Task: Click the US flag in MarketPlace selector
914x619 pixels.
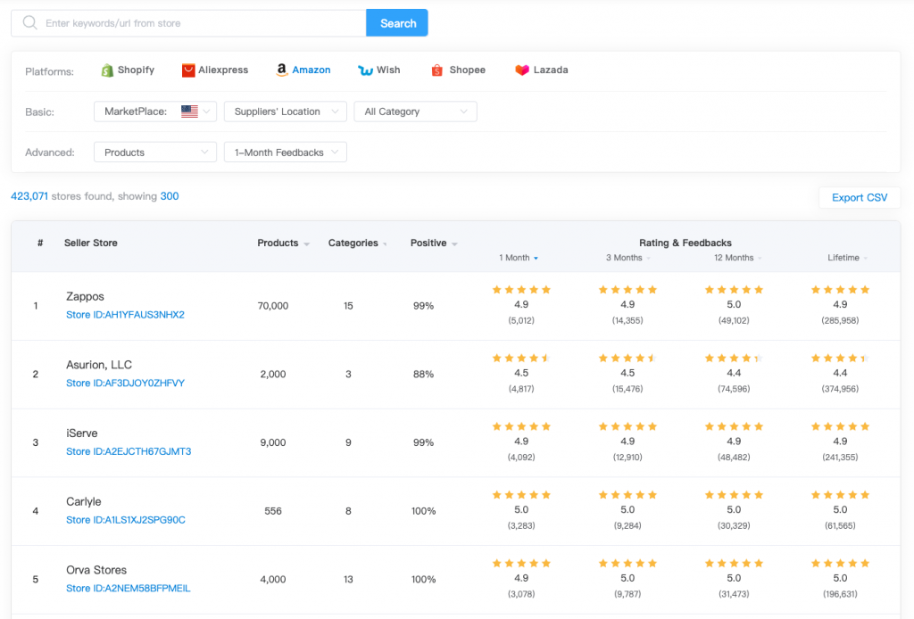Action: [189, 111]
